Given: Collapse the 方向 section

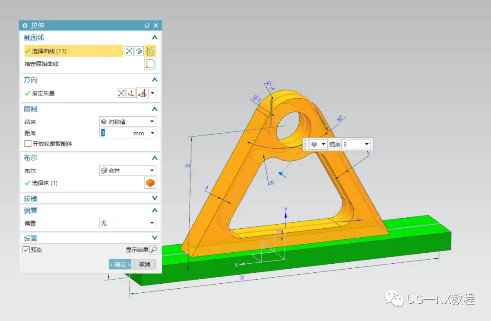Looking at the screenshot, I should (x=155, y=80).
